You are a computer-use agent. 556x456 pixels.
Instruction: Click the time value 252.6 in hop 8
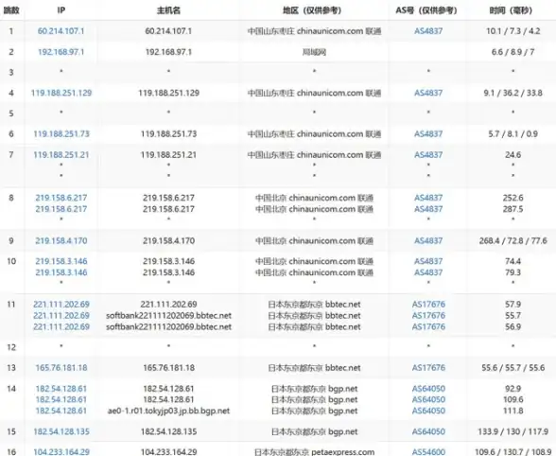pos(513,198)
